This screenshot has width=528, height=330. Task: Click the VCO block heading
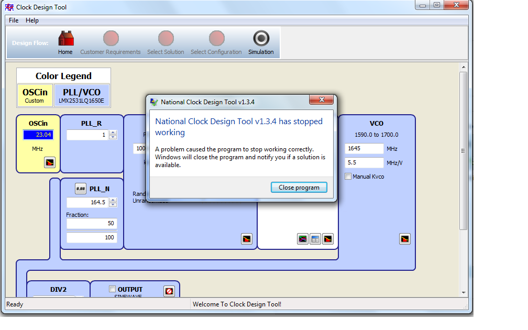pos(377,123)
